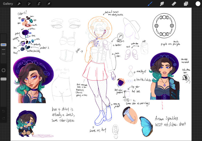Image resolution: width=202 pixels, height=141 pixels.
Task: Click the opacity slider handle in sidebar
Action: click(3, 79)
